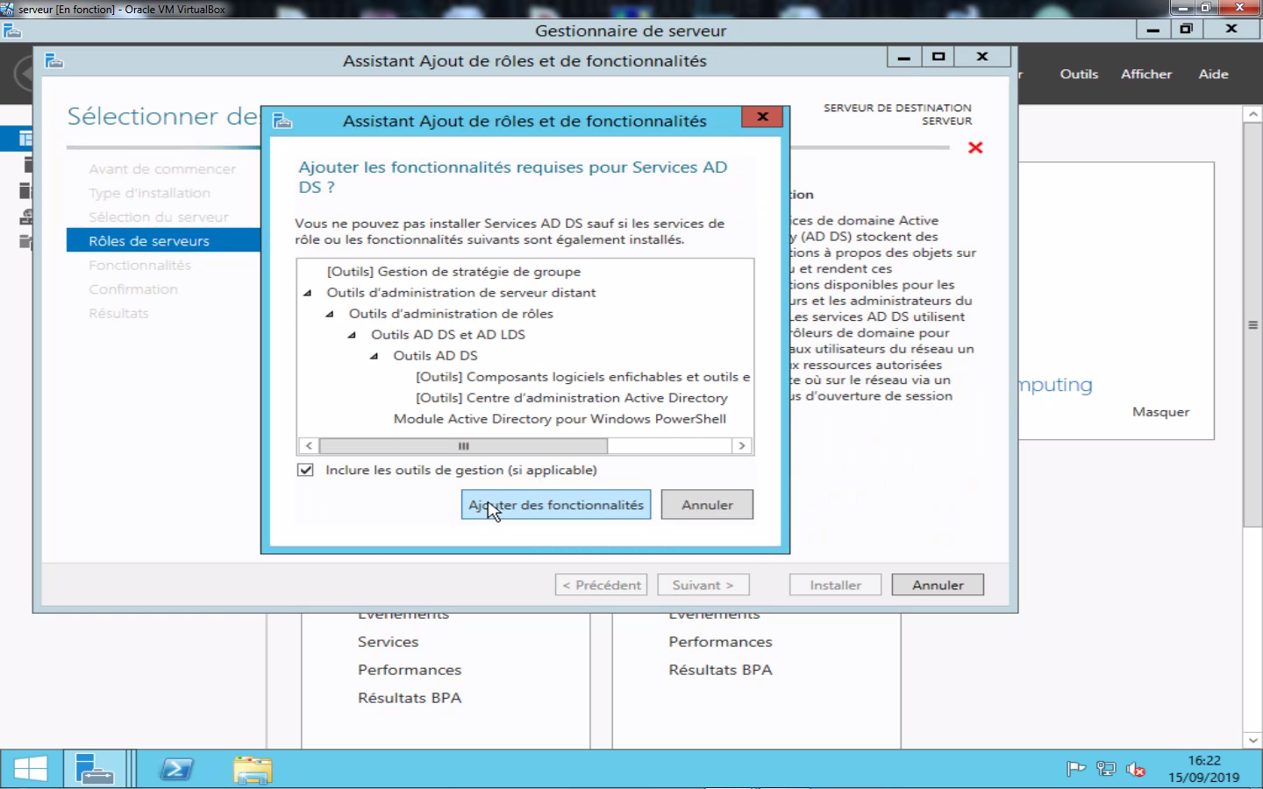1263x789 pixels.
Task: Open Résultats BPA in right tile
Action: pyautogui.click(x=720, y=670)
